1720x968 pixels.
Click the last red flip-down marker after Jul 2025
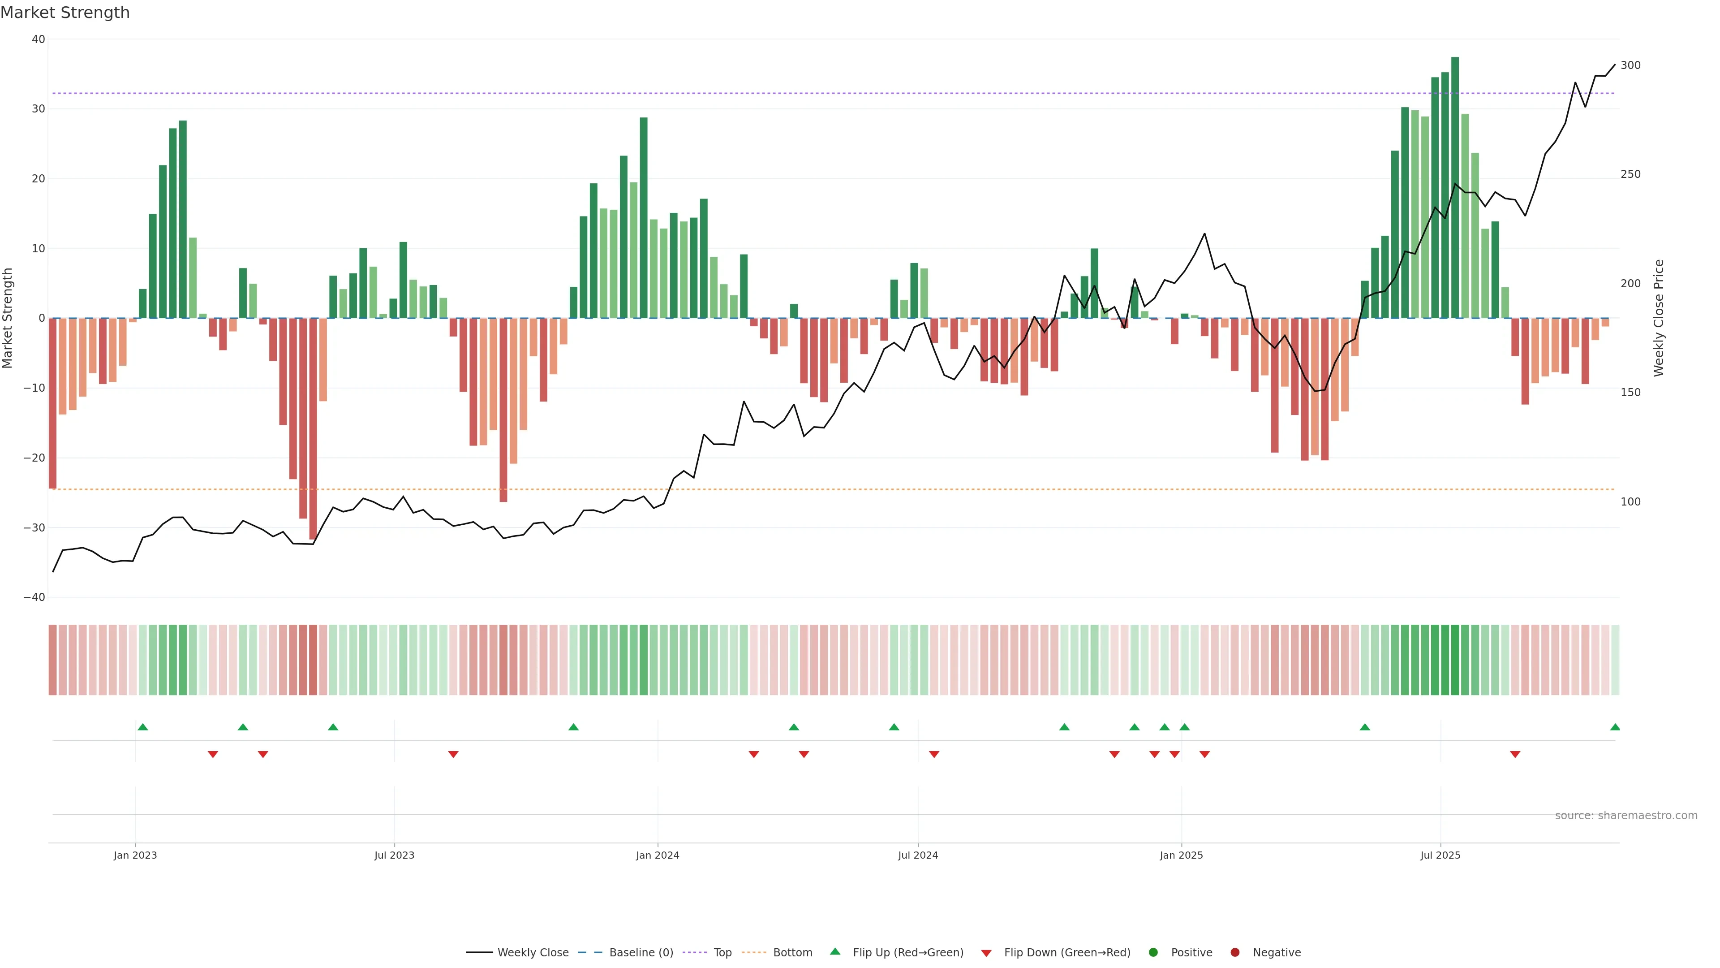[1515, 754]
